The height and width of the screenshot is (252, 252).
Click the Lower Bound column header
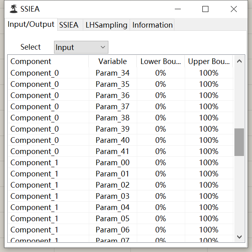click(161, 61)
